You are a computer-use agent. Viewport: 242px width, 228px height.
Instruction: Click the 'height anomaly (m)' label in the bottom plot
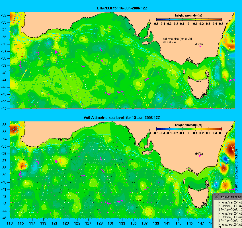tap(188, 125)
